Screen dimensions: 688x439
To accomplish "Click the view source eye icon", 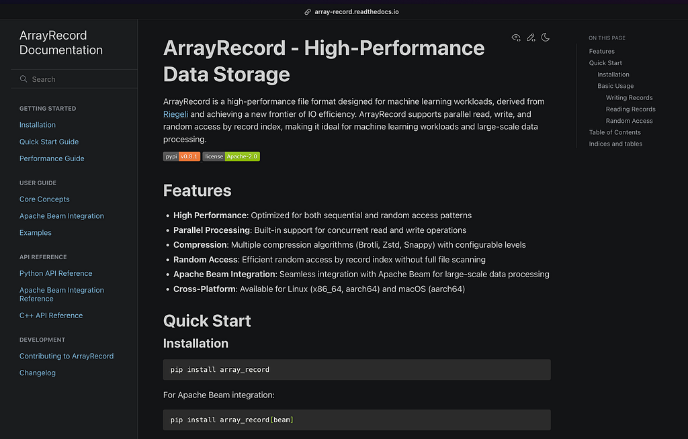I will tap(516, 38).
